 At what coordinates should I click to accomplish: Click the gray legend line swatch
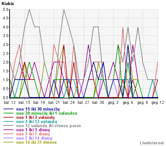point(9,126)
